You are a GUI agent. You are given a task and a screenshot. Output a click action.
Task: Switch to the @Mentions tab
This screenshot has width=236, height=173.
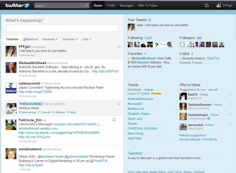(x=31, y=39)
